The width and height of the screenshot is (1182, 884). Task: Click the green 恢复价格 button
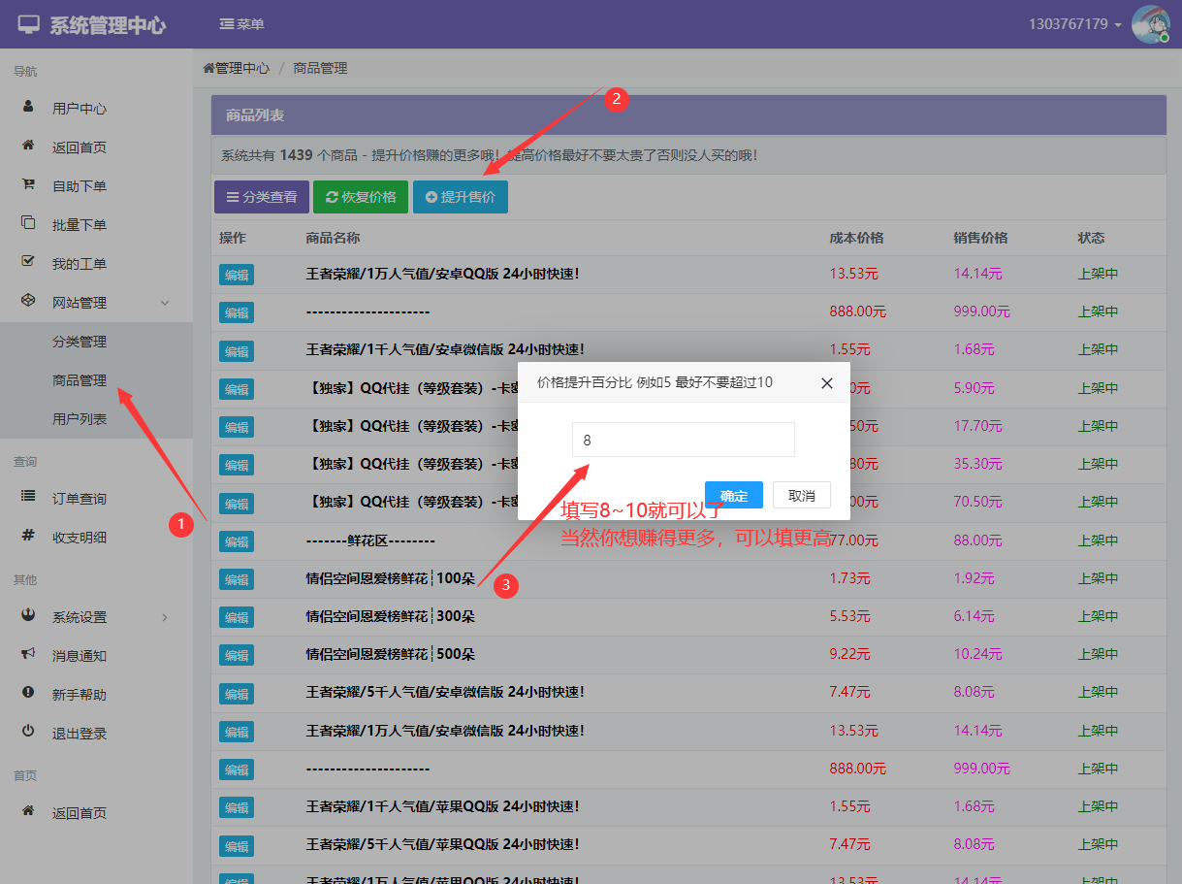[361, 197]
